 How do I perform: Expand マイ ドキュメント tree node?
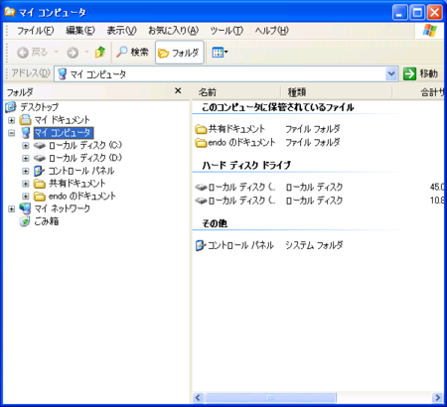point(12,120)
